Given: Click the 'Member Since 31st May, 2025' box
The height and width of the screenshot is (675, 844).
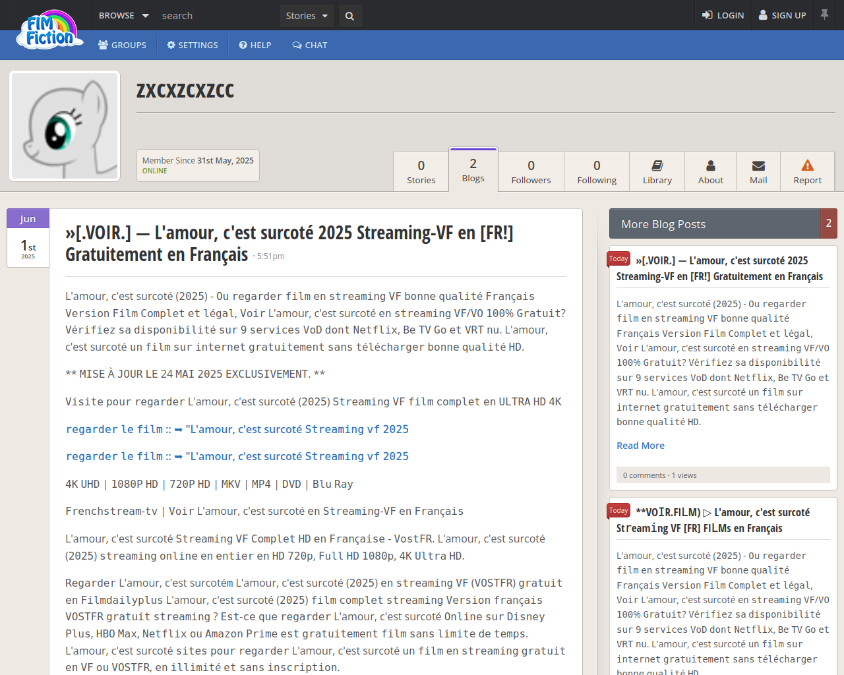Looking at the screenshot, I should click(198, 165).
